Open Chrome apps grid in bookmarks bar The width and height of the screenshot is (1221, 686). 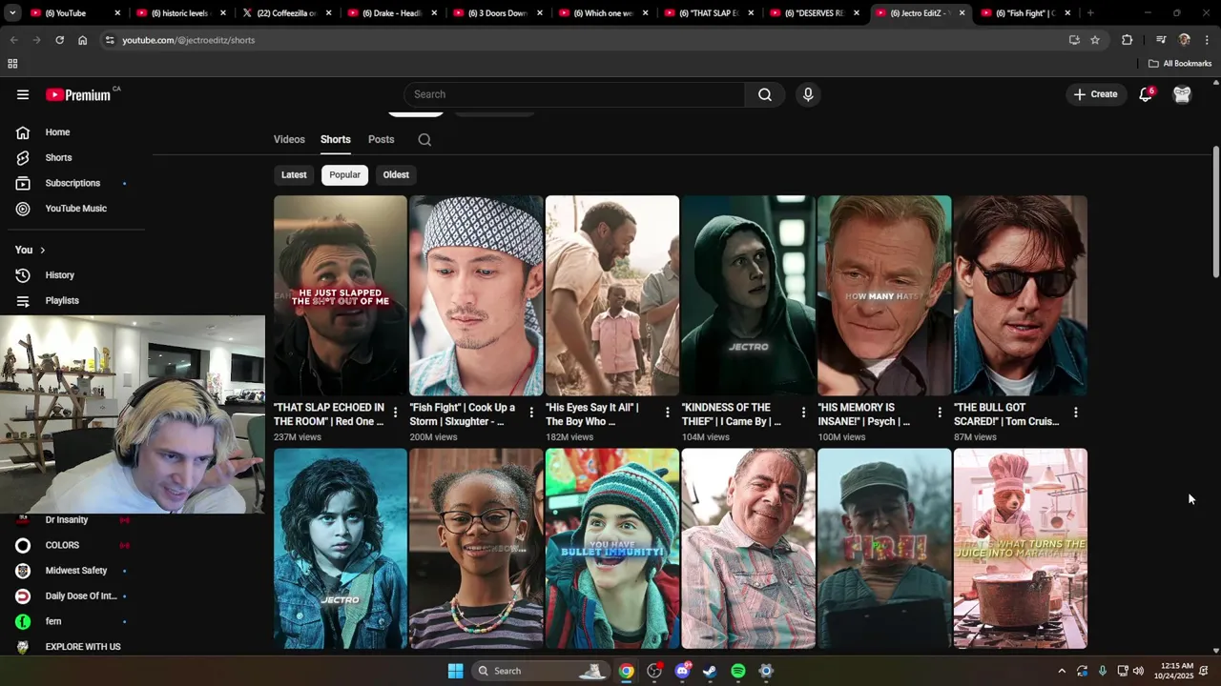(x=12, y=64)
